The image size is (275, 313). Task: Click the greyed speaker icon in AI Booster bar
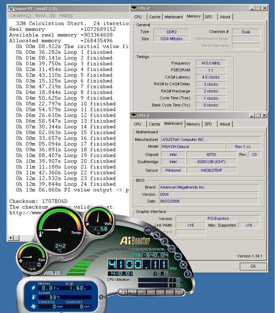point(142,293)
